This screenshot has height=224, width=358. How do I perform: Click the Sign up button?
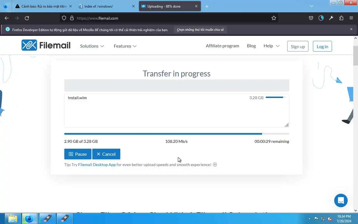[298, 46]
